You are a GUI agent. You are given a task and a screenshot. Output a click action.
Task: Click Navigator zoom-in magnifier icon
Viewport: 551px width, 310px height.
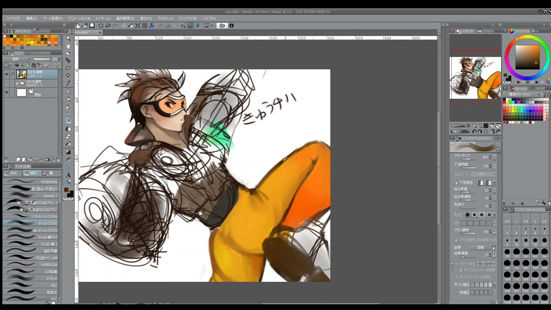(x=480, y=126)
